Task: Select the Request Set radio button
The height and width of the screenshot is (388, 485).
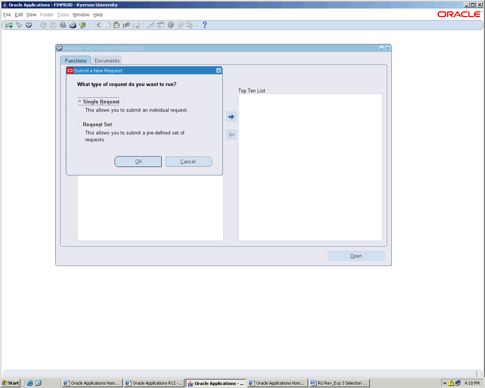Action: click(x=80, y=124)
